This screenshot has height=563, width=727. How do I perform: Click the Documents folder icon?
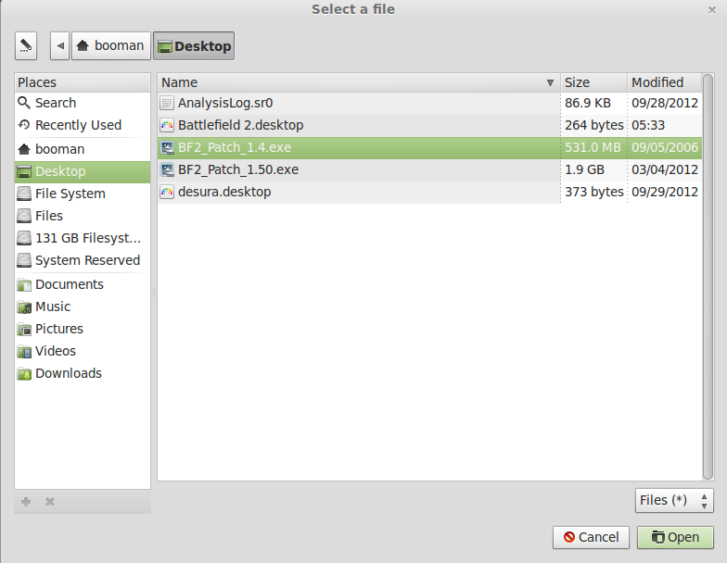[x=24, y=285]
